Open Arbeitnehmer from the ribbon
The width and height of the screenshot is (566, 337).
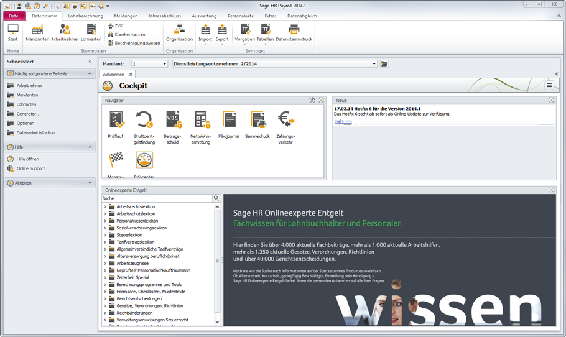[65, 32]
